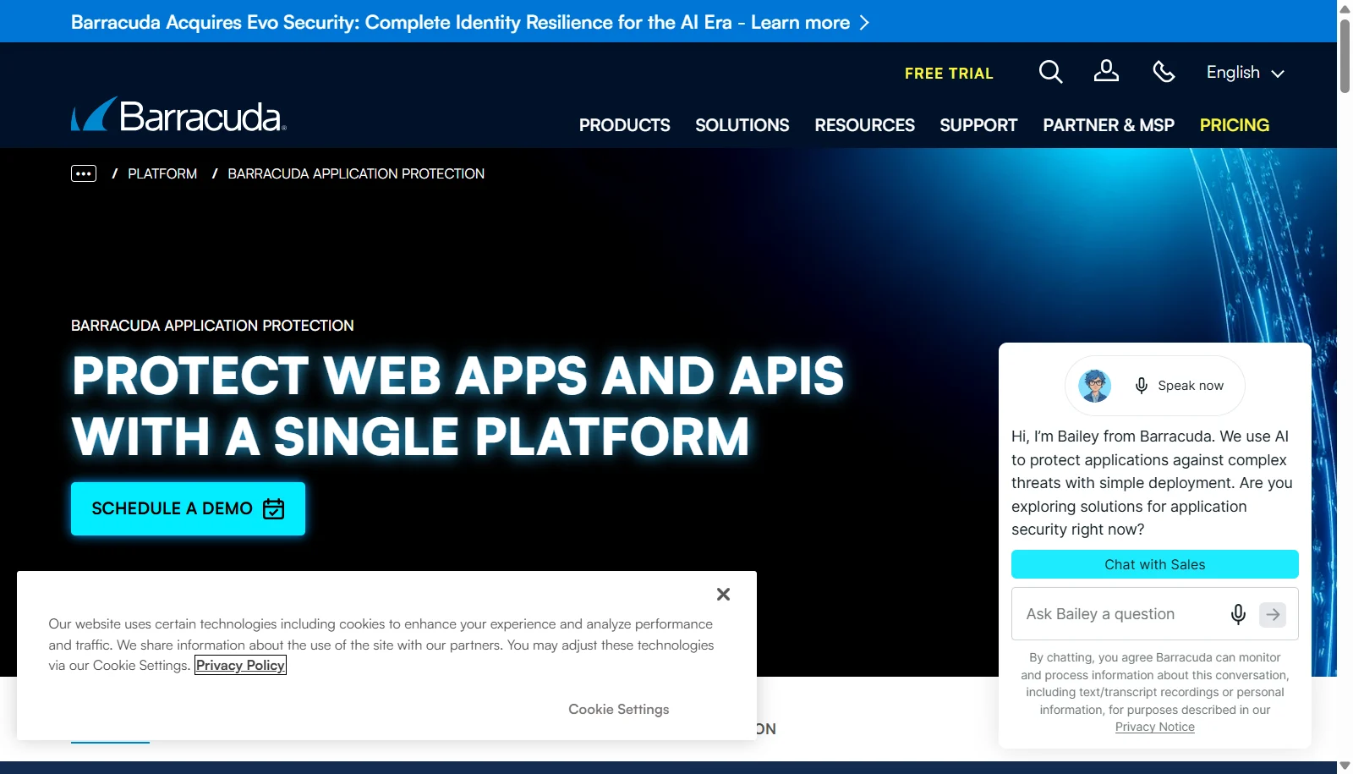Open the English language dropdown
This screenshot has height=774, width=1353.
pyautogui.click(x=1245, y=73)
